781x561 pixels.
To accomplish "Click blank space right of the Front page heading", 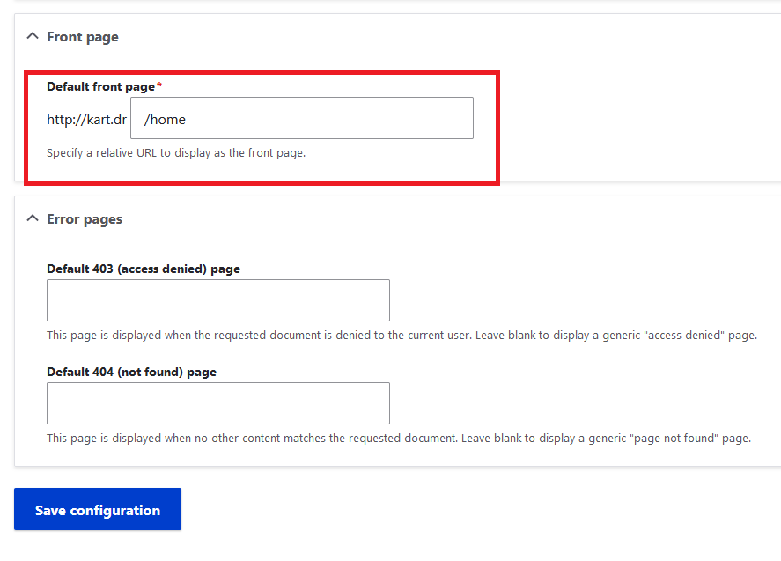I will (440, 37).
